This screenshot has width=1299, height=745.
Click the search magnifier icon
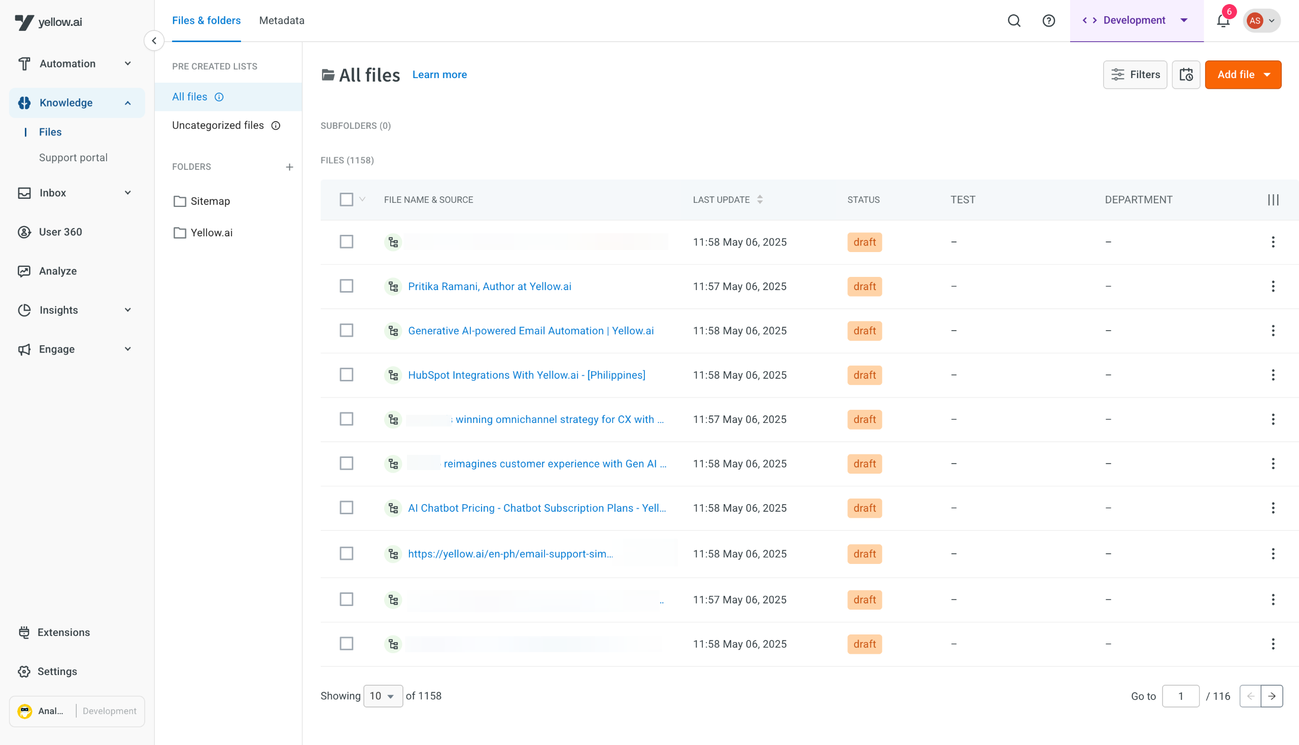(1014, 20)
